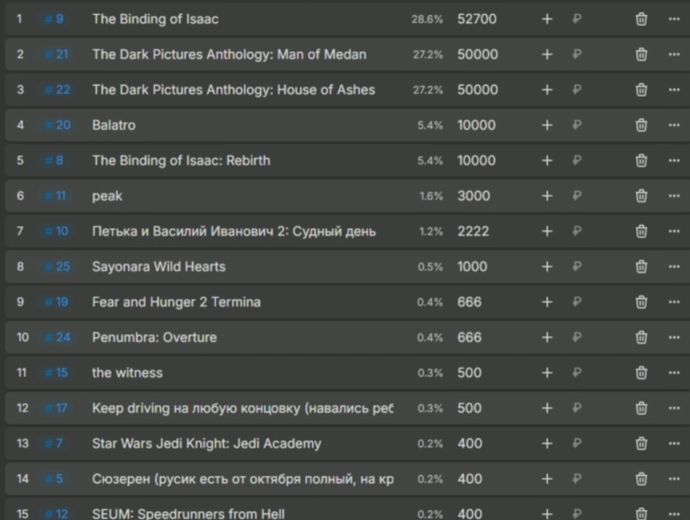Edit the 52700 amount field
690x520 pixels.
click(x=477, y=19)
